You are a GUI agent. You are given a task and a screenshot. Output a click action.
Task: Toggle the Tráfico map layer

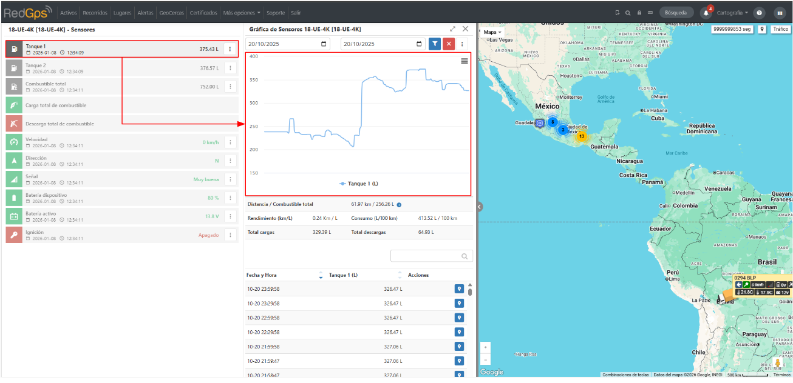780,29
